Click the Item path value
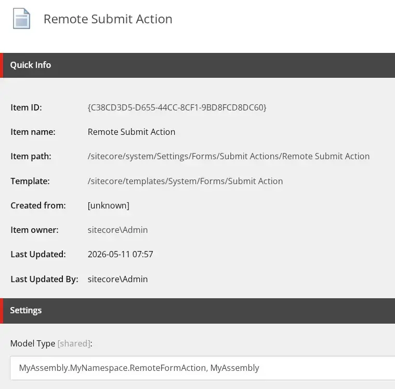The width and height of the screenshot is (395, 389). click(x=229, y=157)
